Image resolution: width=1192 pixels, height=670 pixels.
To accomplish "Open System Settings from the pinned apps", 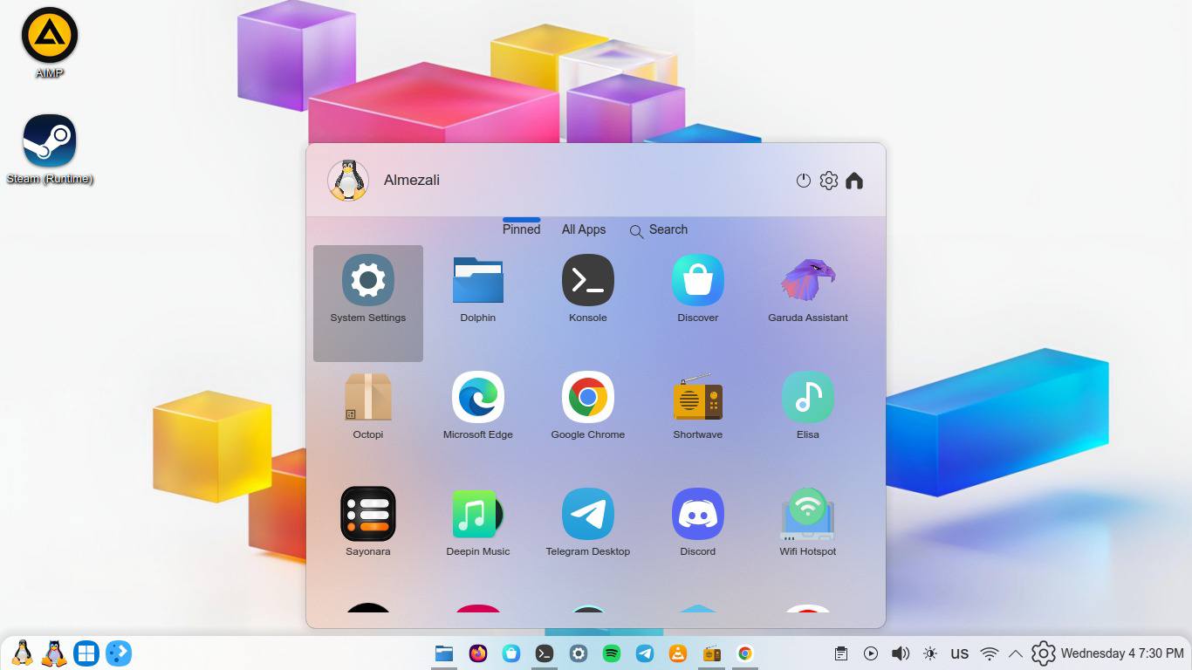I will coord(368,302).
